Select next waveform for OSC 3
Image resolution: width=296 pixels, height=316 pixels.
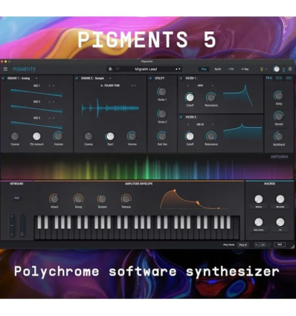pyautogui.click(x=54, y=118)
